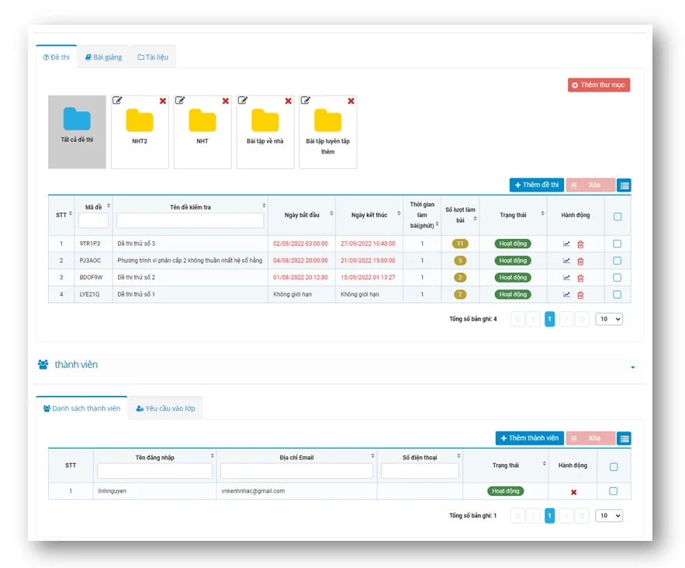Image resolution: width=685 pixels, height=568 pixels.
Task: Open statistics chart for exam LYE21Q
Action: tap(566, 295)
